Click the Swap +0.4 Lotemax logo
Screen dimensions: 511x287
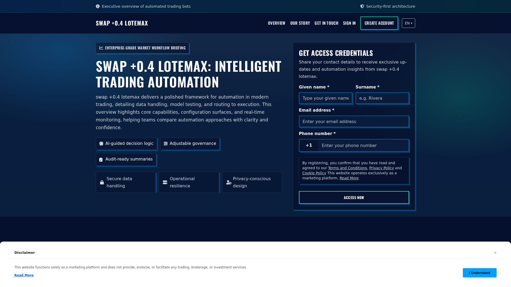(x=122, y=23)
